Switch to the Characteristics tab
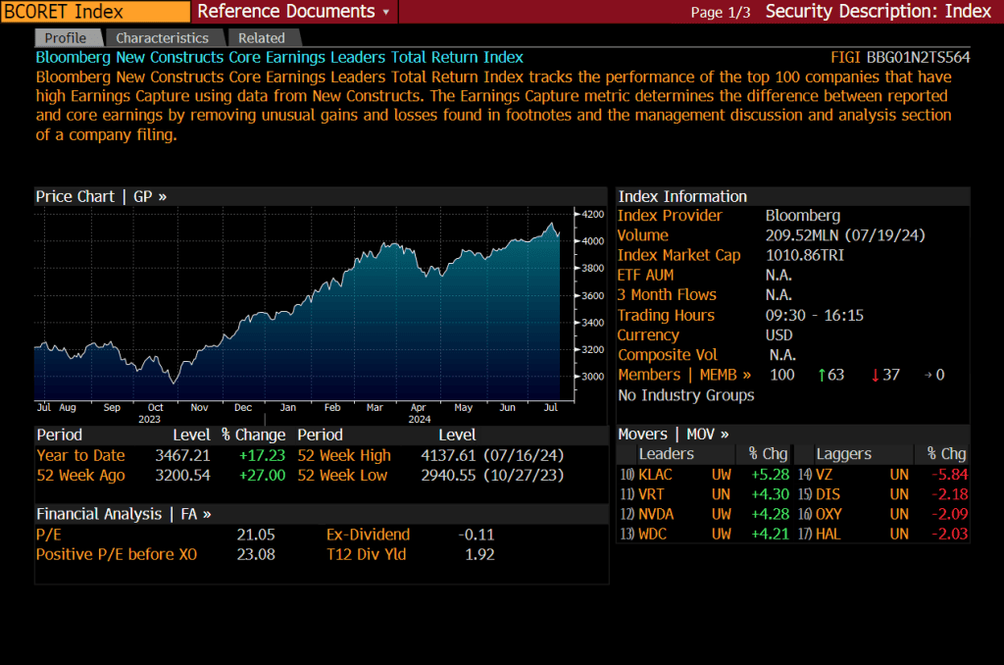1004x665 pixels. click(162, 38)
